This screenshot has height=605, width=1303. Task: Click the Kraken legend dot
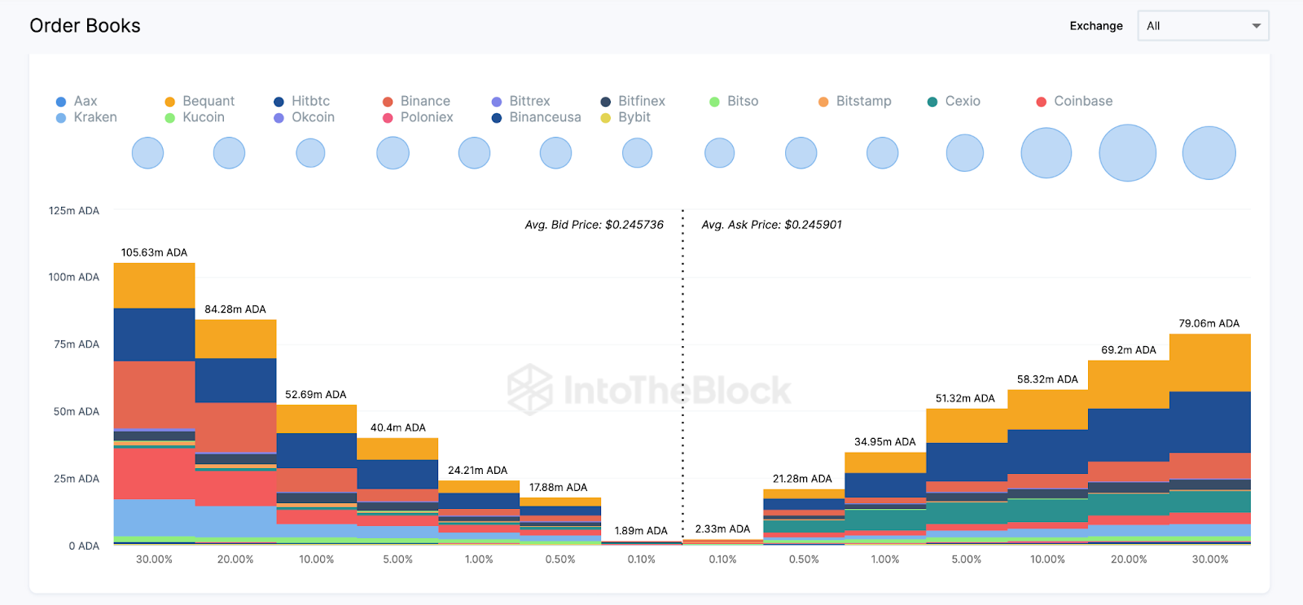click(x=61, y=118)
